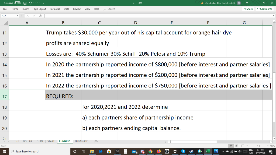The width and height of the screenshot is (276, 155).
Task: Select column B header
Action: (x=63, y=23)
